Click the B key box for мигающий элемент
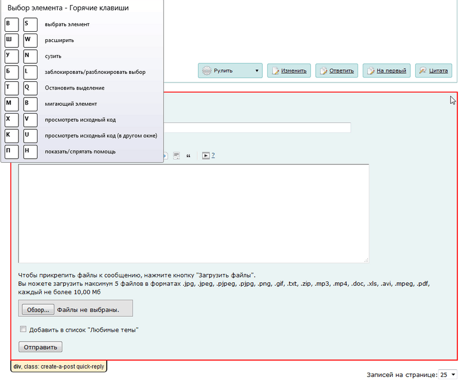 [31, 104]
